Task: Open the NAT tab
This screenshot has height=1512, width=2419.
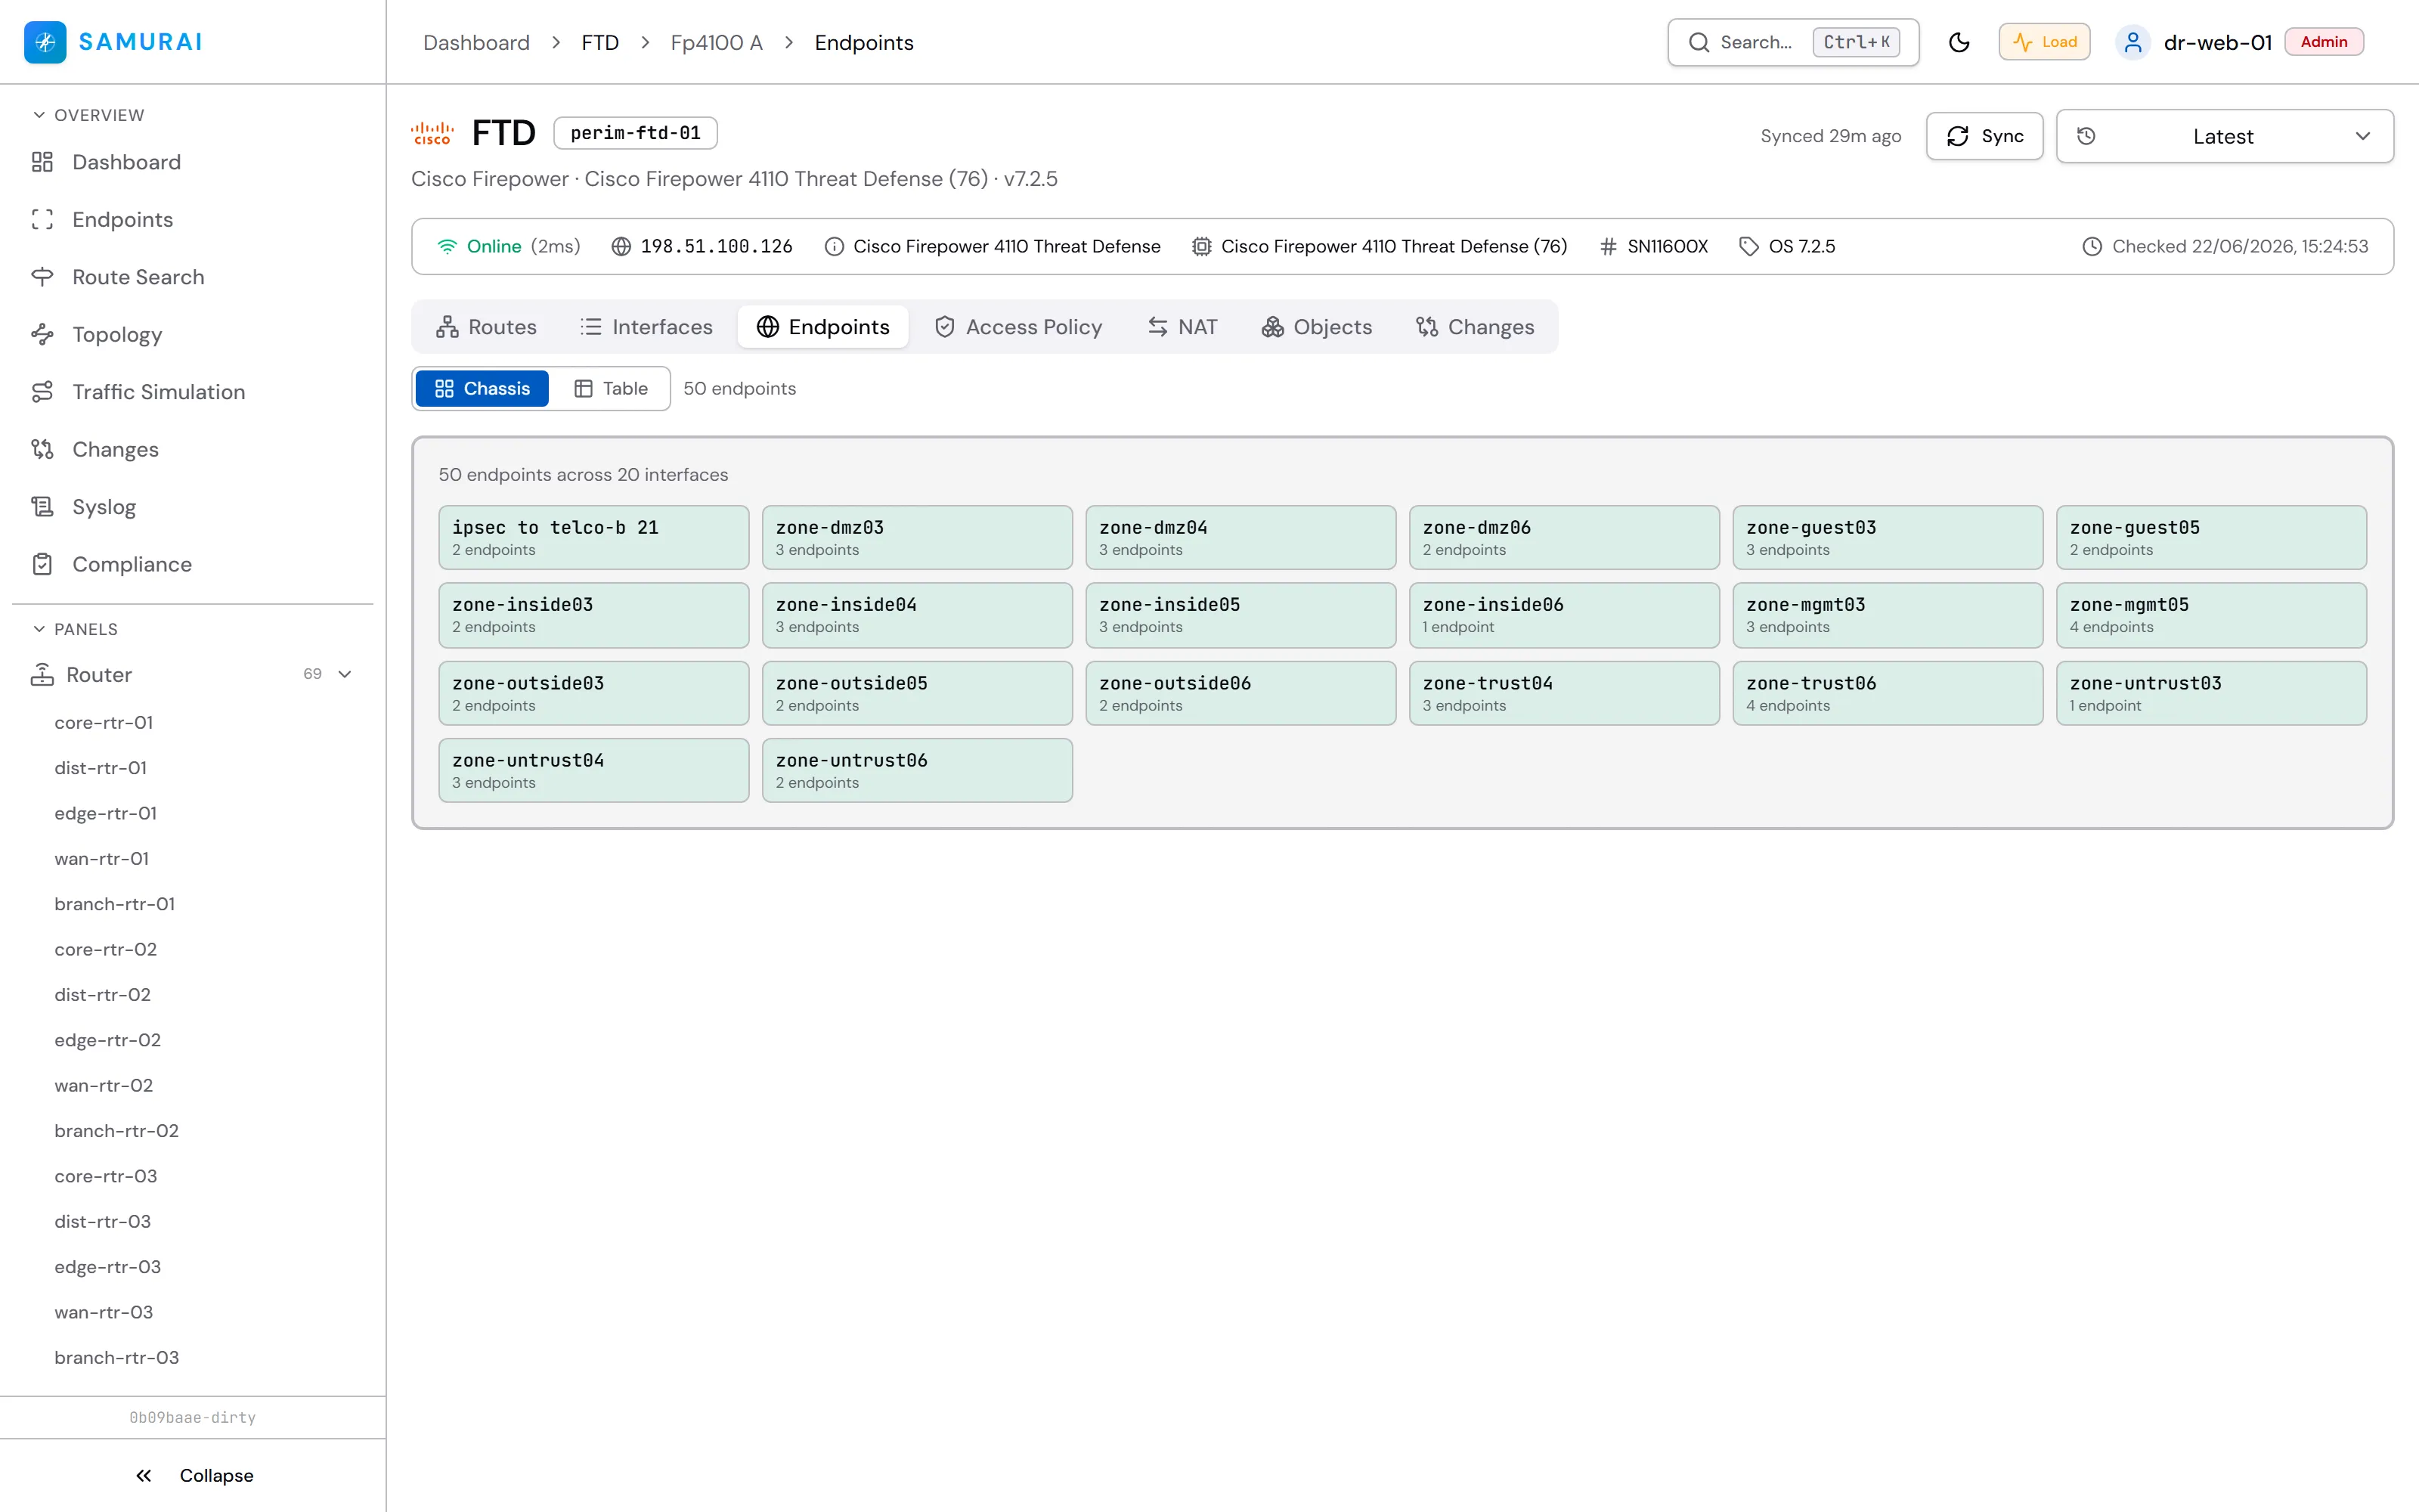Action: pos(1182,327)
